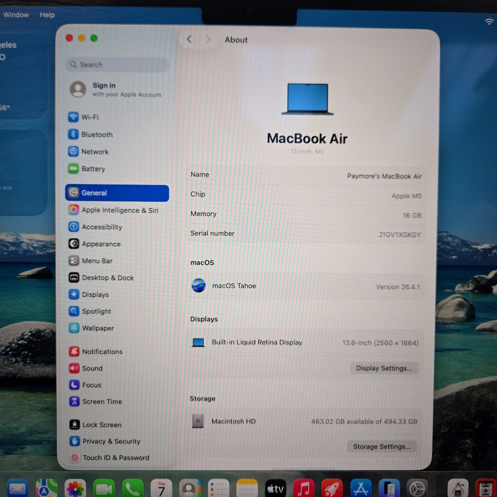The height and width of the screenshot is (497, 497).
Task: Show Sound settings
Action: 86,368
